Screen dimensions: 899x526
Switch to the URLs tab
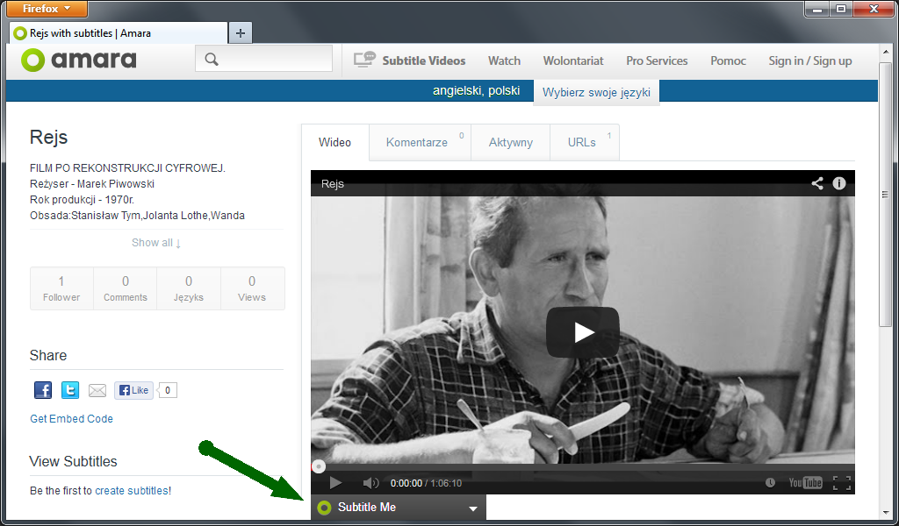tap(584, 143)
